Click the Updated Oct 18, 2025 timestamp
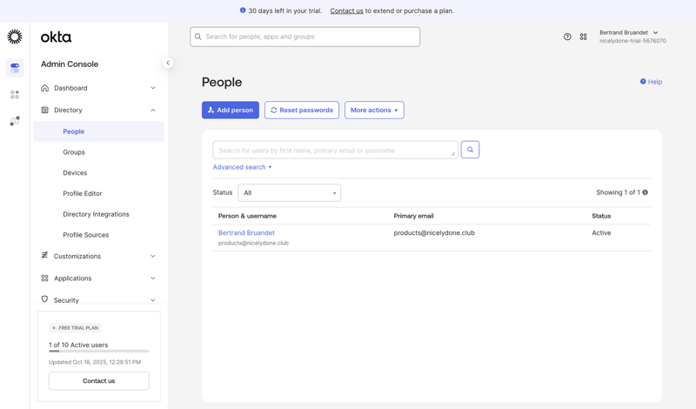This screenshot has width=696, height=409. (x=95, y=362)
